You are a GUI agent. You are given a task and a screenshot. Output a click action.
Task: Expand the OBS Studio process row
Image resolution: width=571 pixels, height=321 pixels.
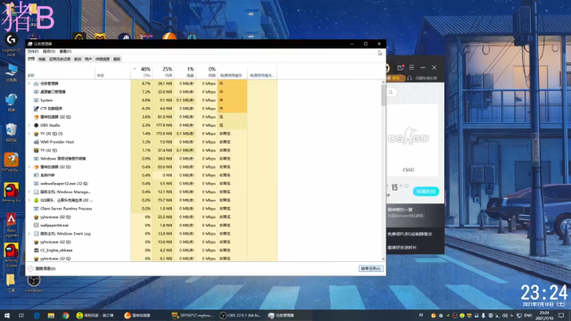click(29, 125)
